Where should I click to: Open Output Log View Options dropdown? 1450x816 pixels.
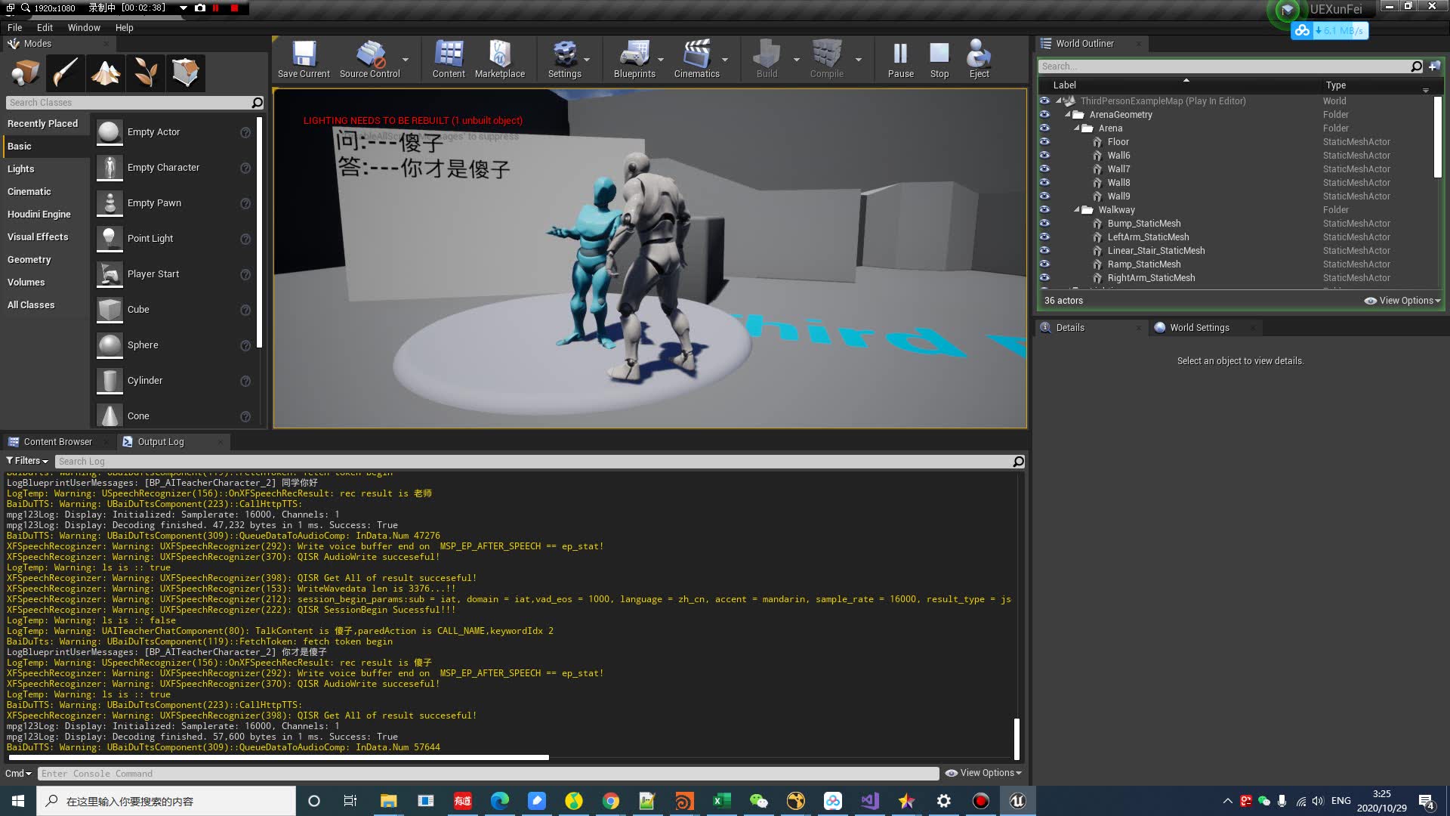tap(983, 773)
